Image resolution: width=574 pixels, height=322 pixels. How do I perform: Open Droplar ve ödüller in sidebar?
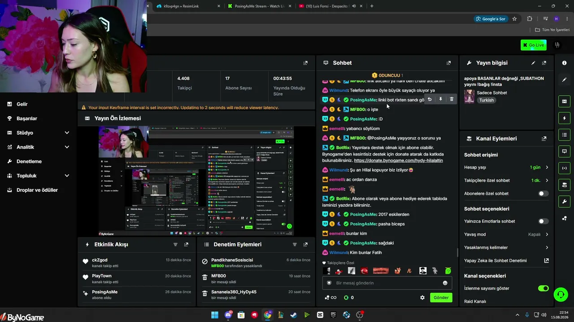(x=38, y=190)
